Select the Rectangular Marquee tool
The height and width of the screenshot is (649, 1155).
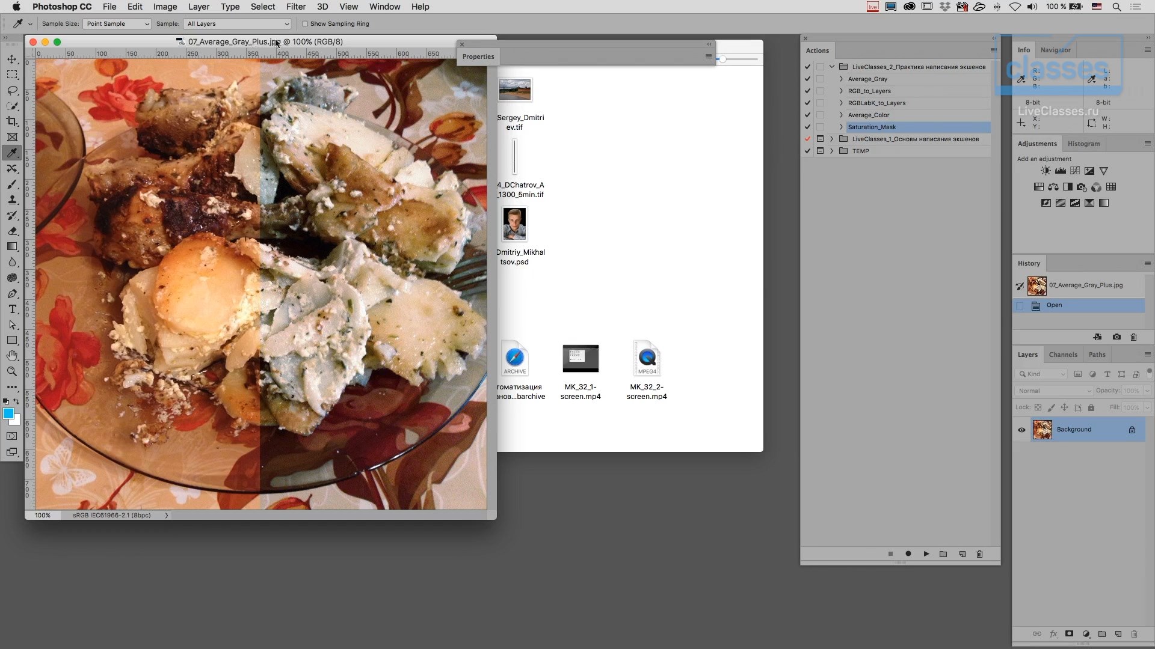pos(12,75)
